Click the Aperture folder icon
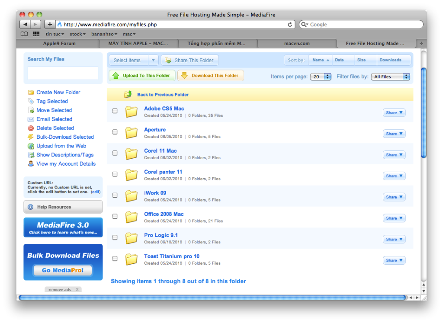443x323 pixels. coord(132,133)
